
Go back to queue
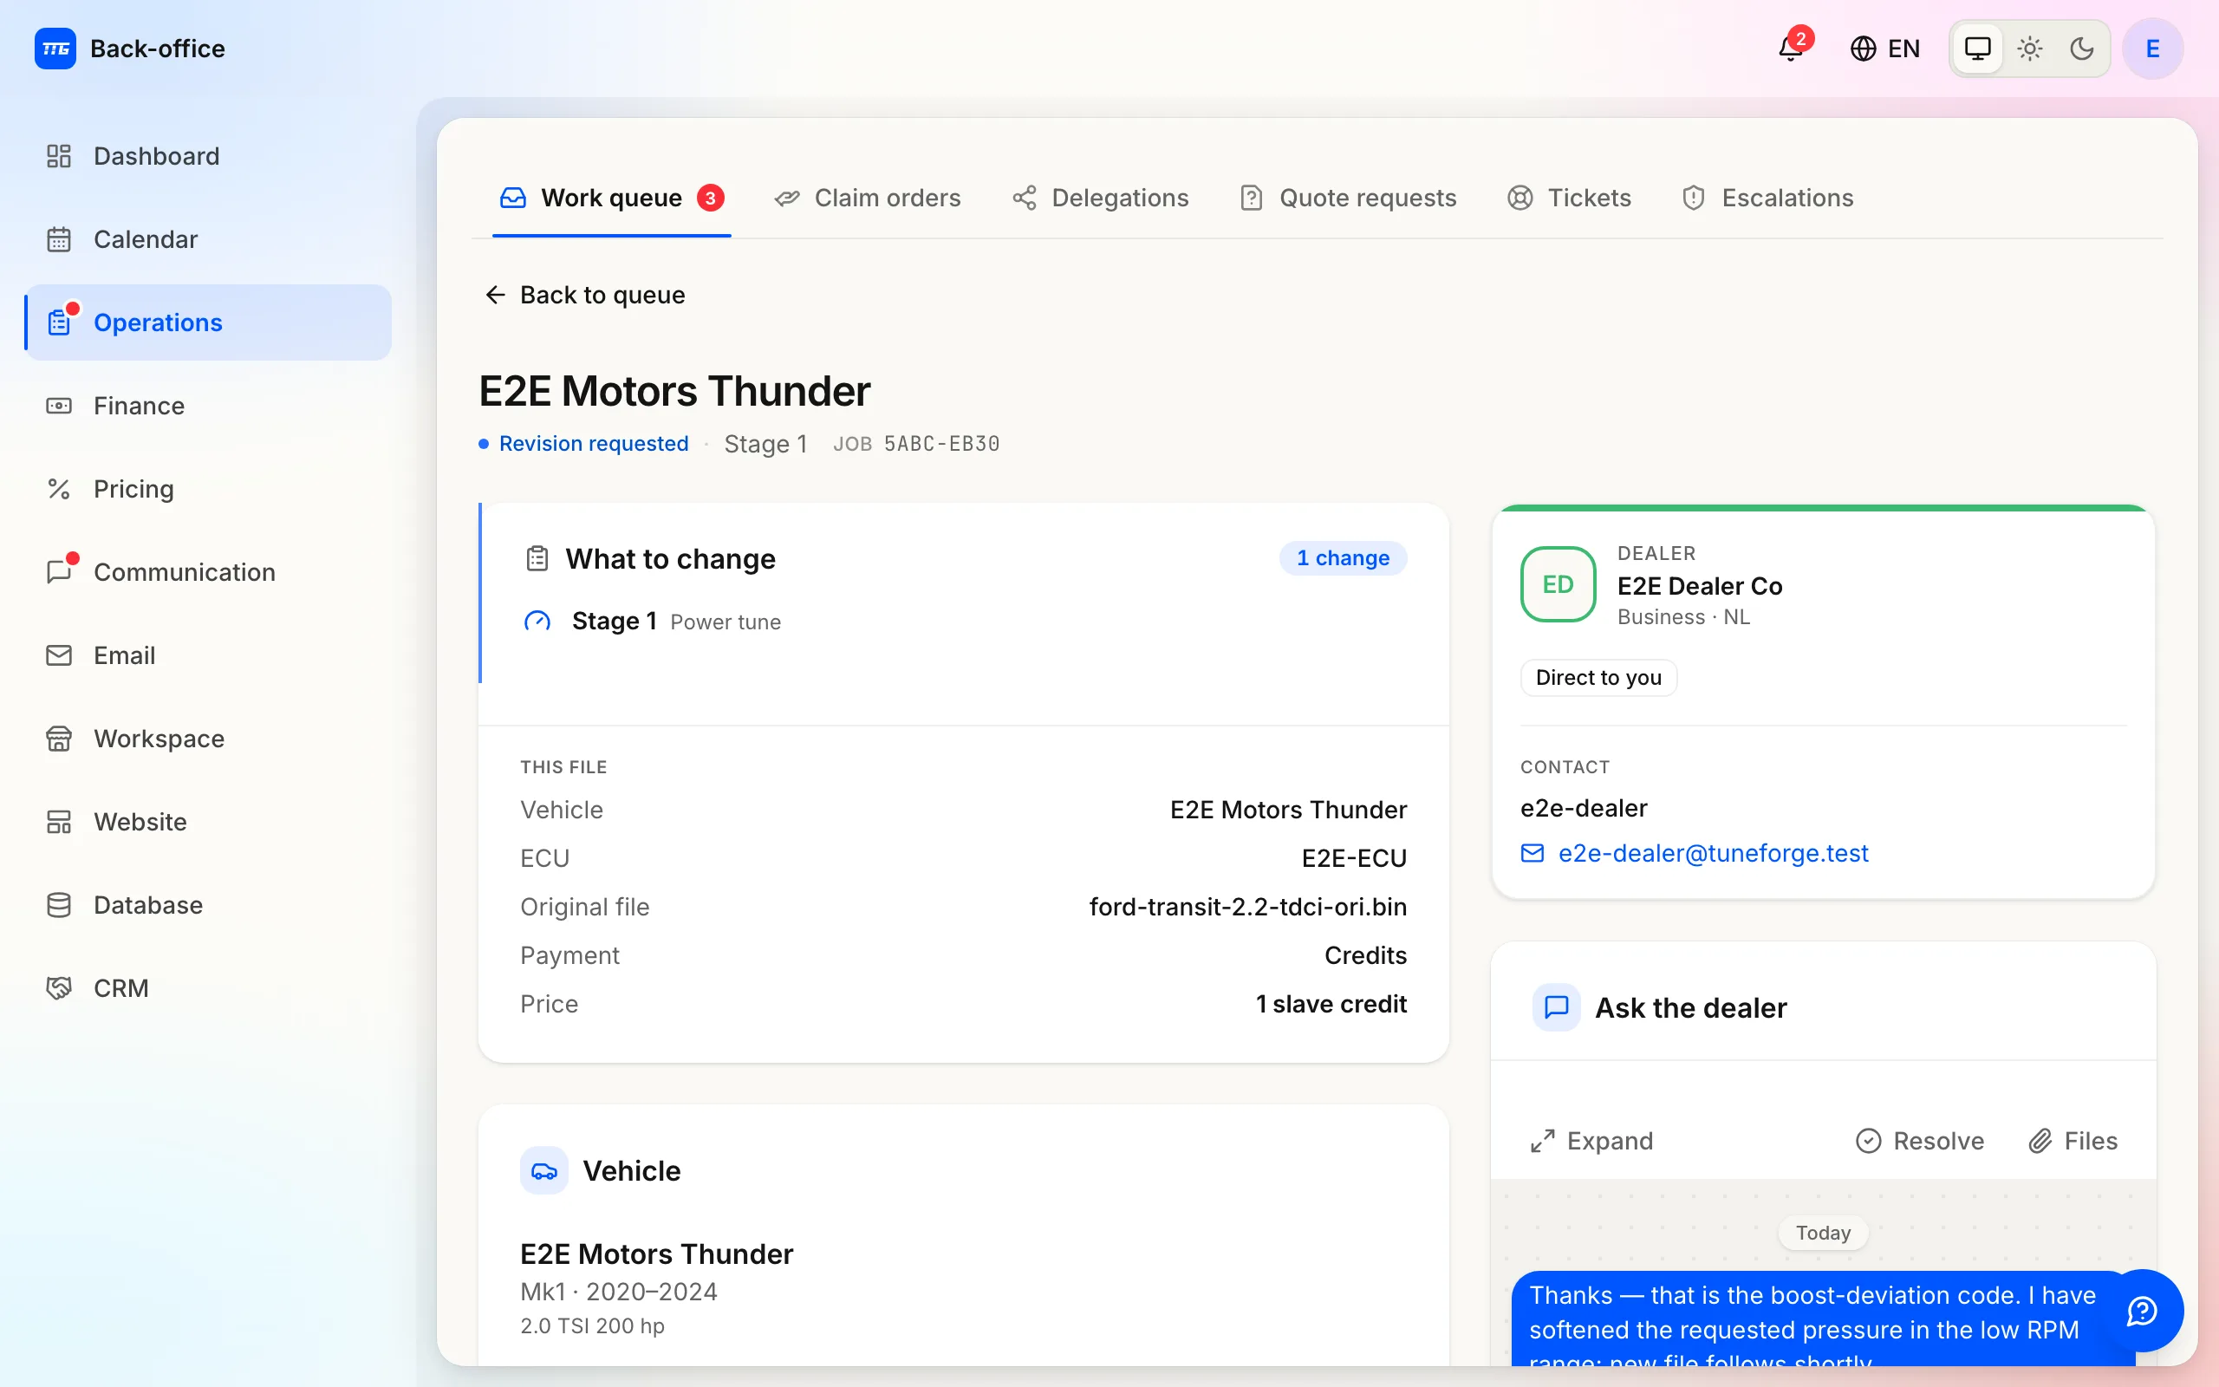coord(584,295)
